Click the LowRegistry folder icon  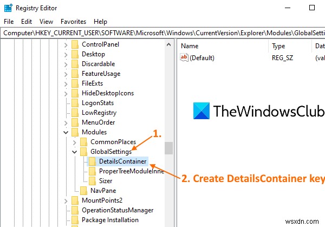pyautogui.click(x=75, y=113)
